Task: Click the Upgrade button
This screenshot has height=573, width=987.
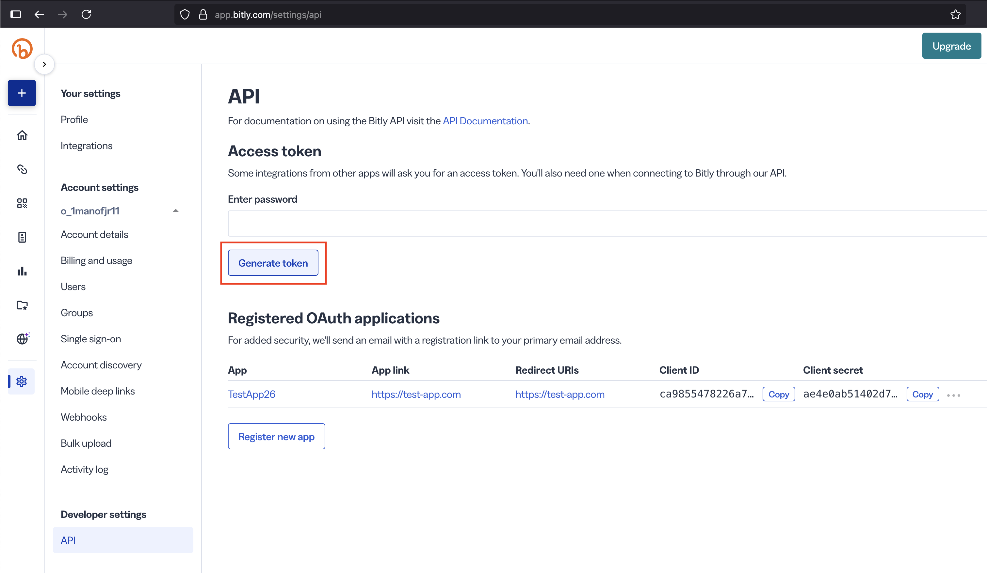Action: tap(951, 46)
